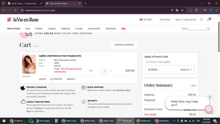Bookmark this page with the star icon
Viewport: 220px width, 124px height.
pos(182,10)
